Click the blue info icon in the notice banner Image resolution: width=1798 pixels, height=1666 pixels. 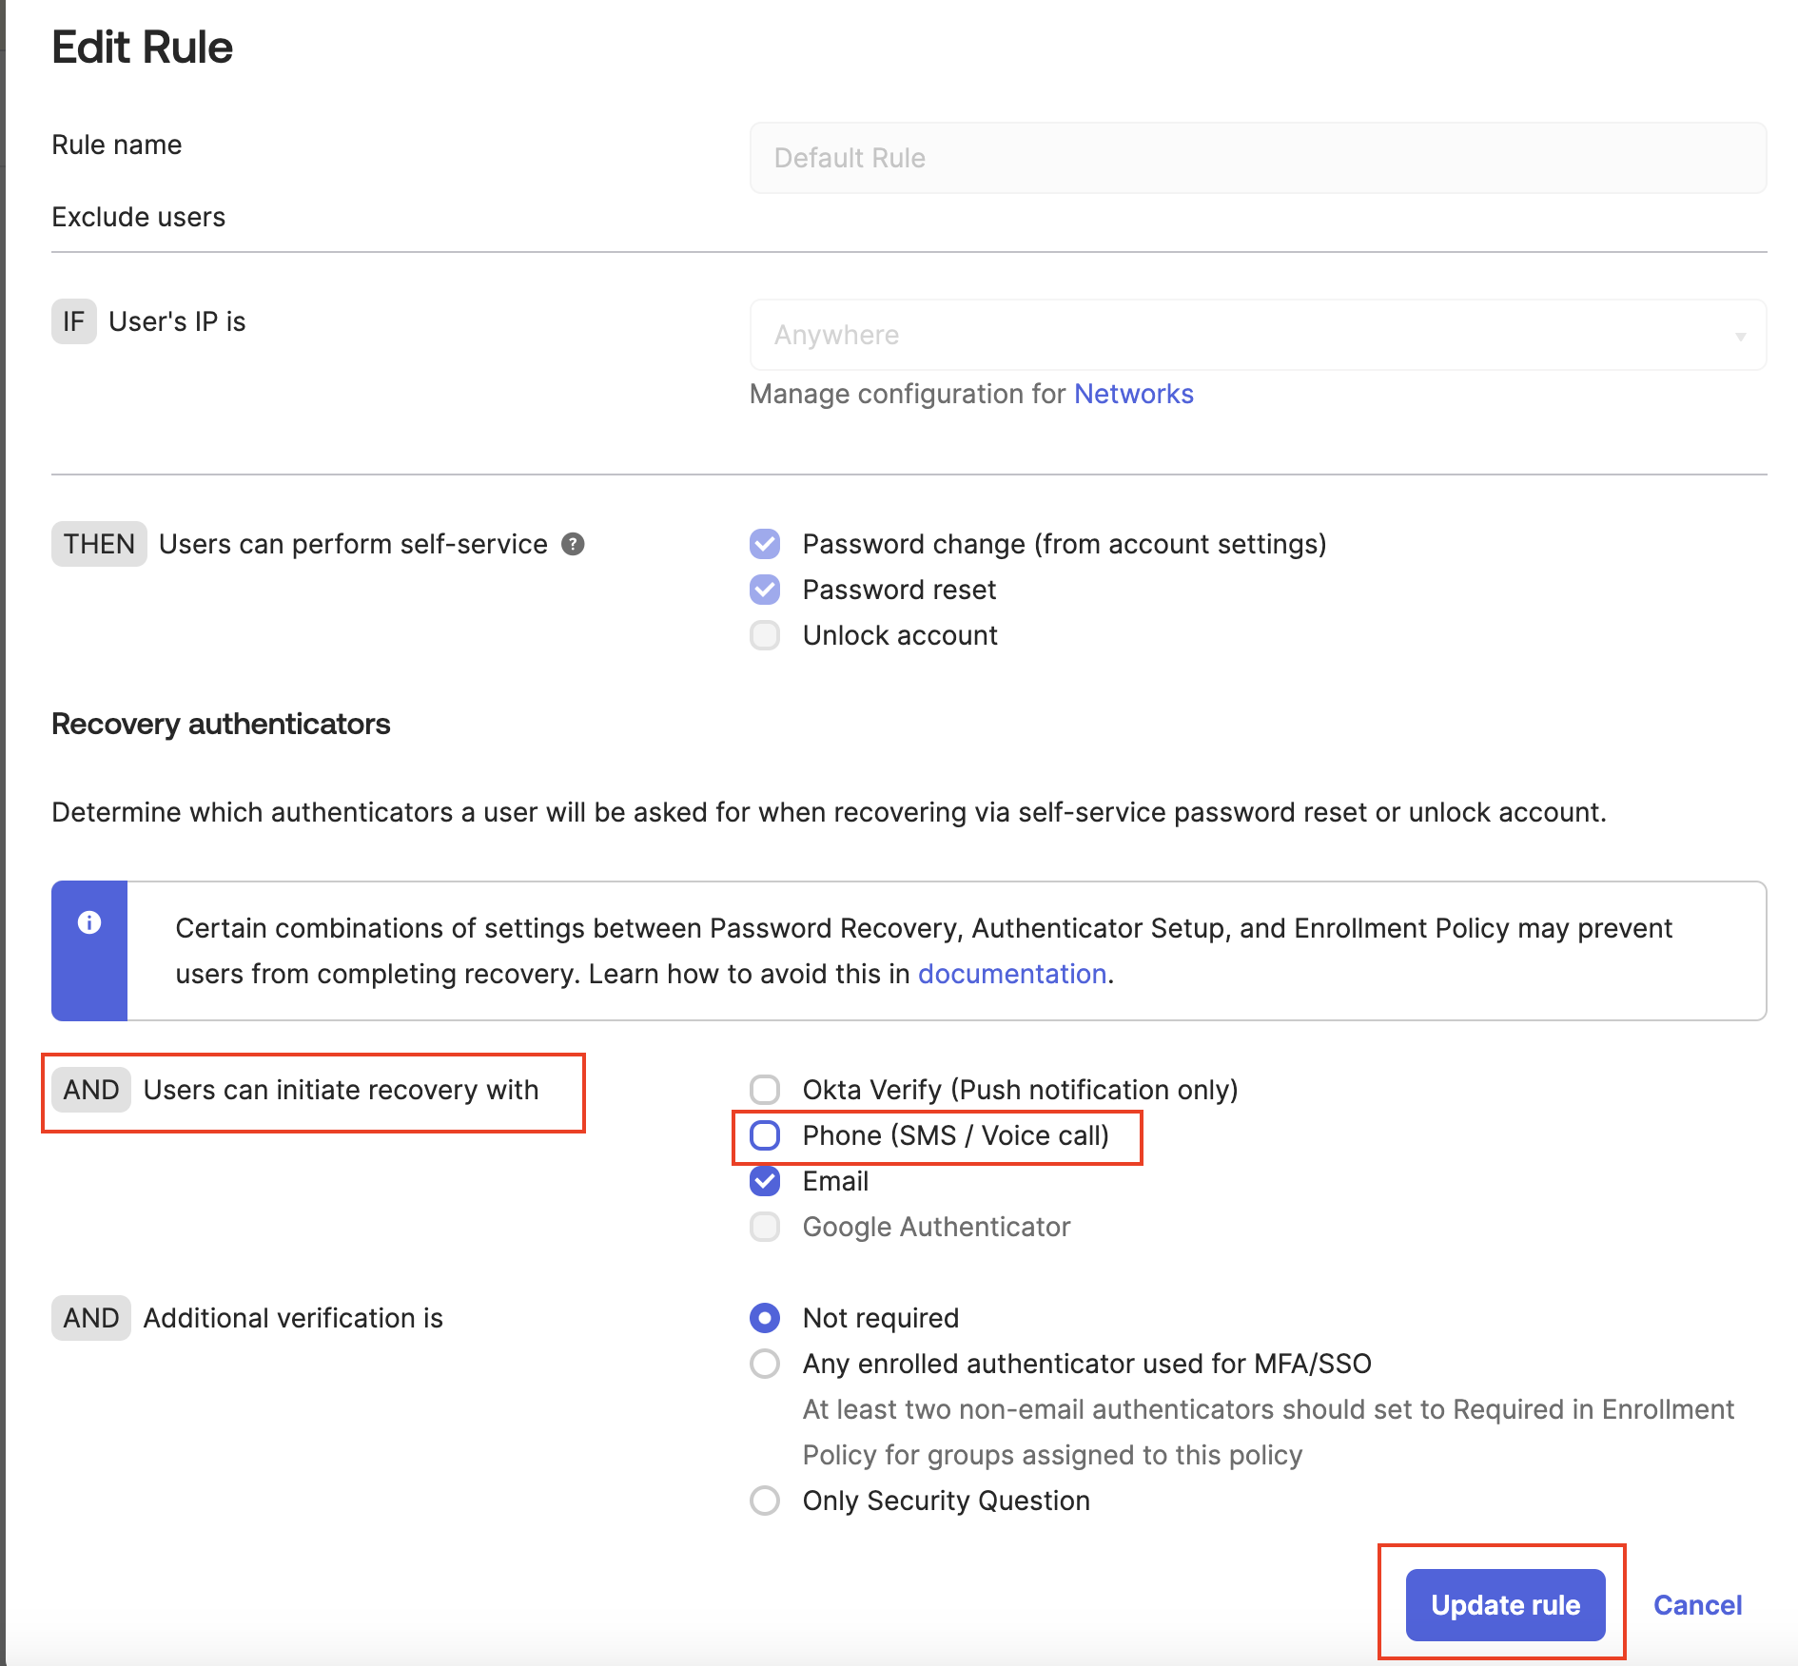pyautogui.click(x=89, y=922)
